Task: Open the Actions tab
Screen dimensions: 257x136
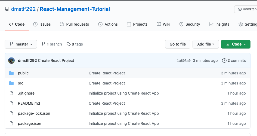Action: click(108, 24)
